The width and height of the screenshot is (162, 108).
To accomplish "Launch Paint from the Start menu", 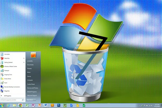I will click(x=13, y=83).
